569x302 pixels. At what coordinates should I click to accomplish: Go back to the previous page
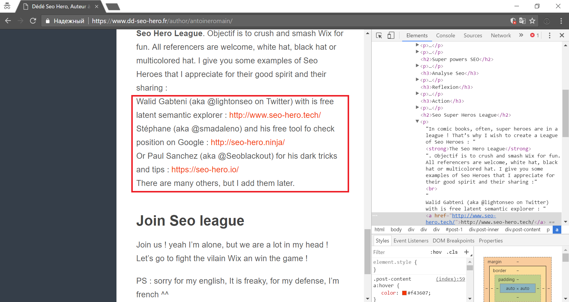pyautogui.click(x=8, y=21)
